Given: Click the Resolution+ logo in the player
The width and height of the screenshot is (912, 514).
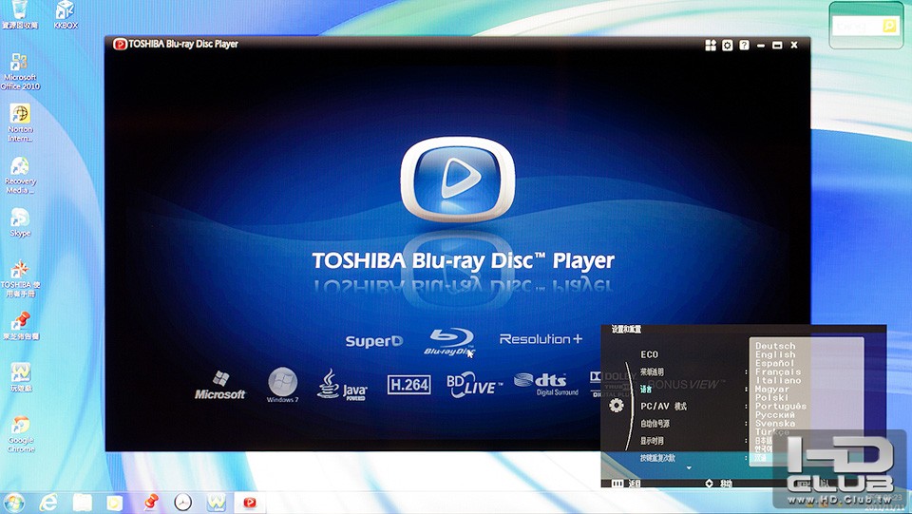Looking at the screenshot, I should click(541, 339).
